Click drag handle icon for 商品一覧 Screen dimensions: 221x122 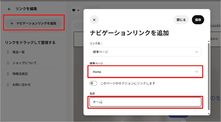point(8,52)
